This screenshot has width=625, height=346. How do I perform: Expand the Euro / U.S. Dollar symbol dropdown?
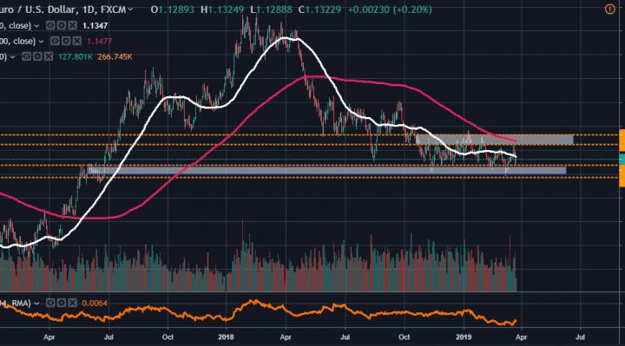click(130, 10)
